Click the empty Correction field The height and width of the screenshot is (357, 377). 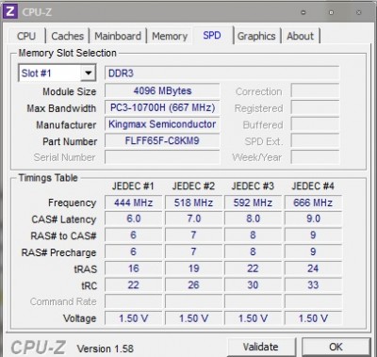315,91
